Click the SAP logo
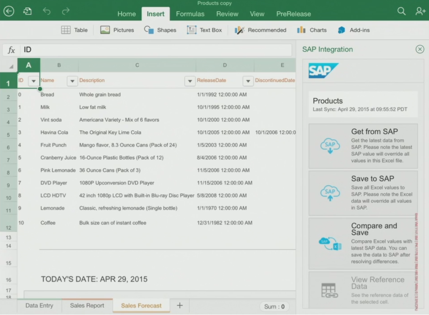This screenshot has height=315, width=429. pos(323,70)
